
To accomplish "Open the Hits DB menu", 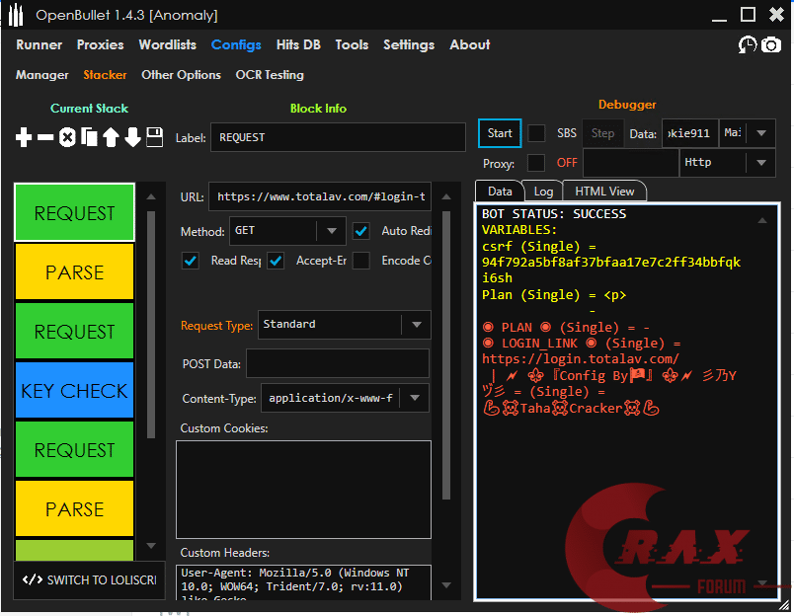I will click(x=298, y=45).
